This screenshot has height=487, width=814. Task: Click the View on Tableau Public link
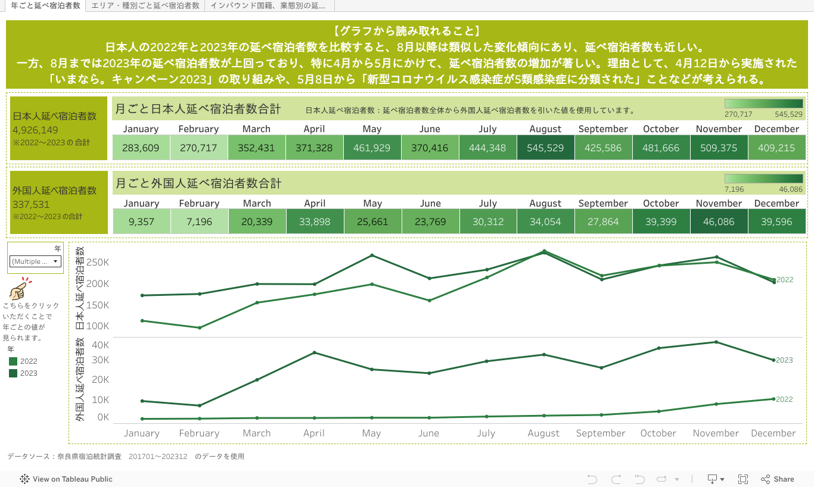click(x=72, y=479)
